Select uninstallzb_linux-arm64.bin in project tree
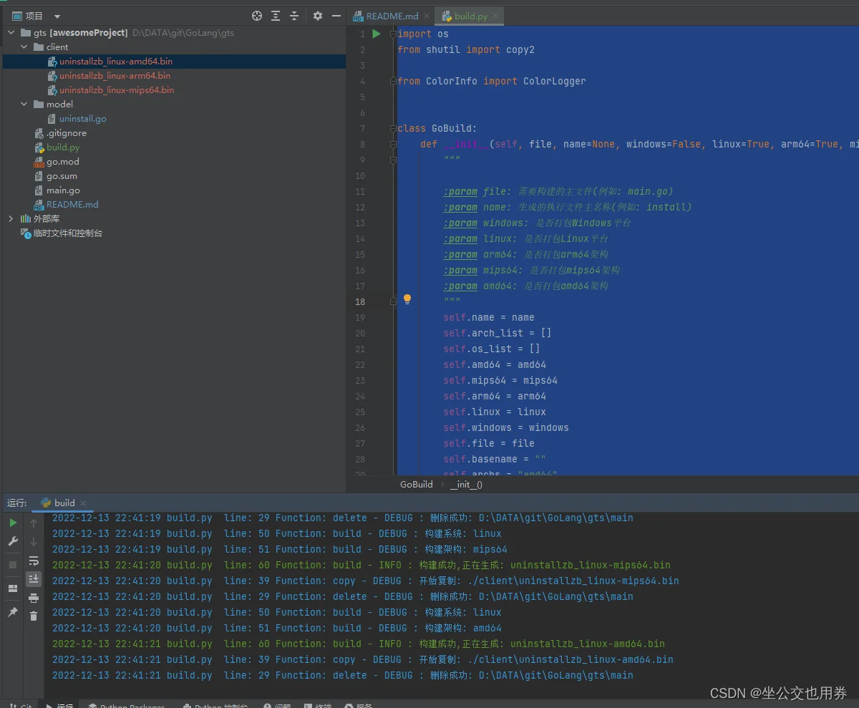 point(115,76)
